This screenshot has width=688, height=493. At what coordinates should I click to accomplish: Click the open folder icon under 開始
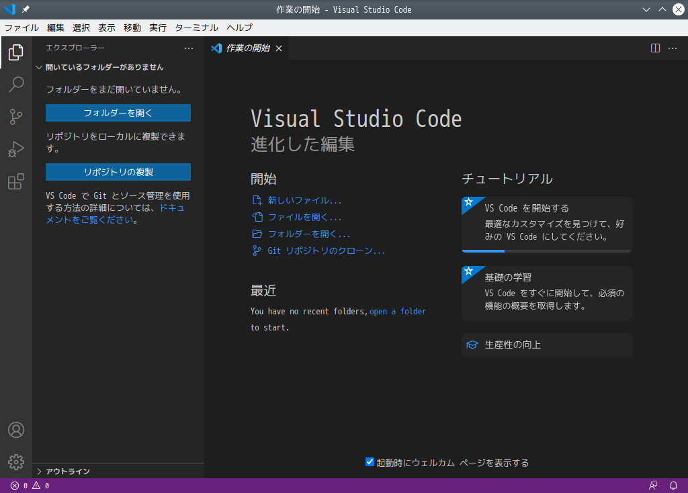tap(257, 234)
